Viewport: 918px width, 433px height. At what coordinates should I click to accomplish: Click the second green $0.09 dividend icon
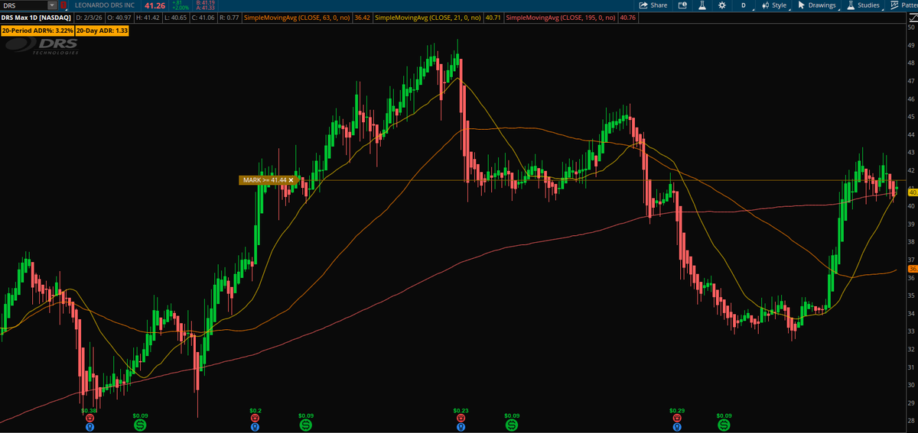pos(305,424)
